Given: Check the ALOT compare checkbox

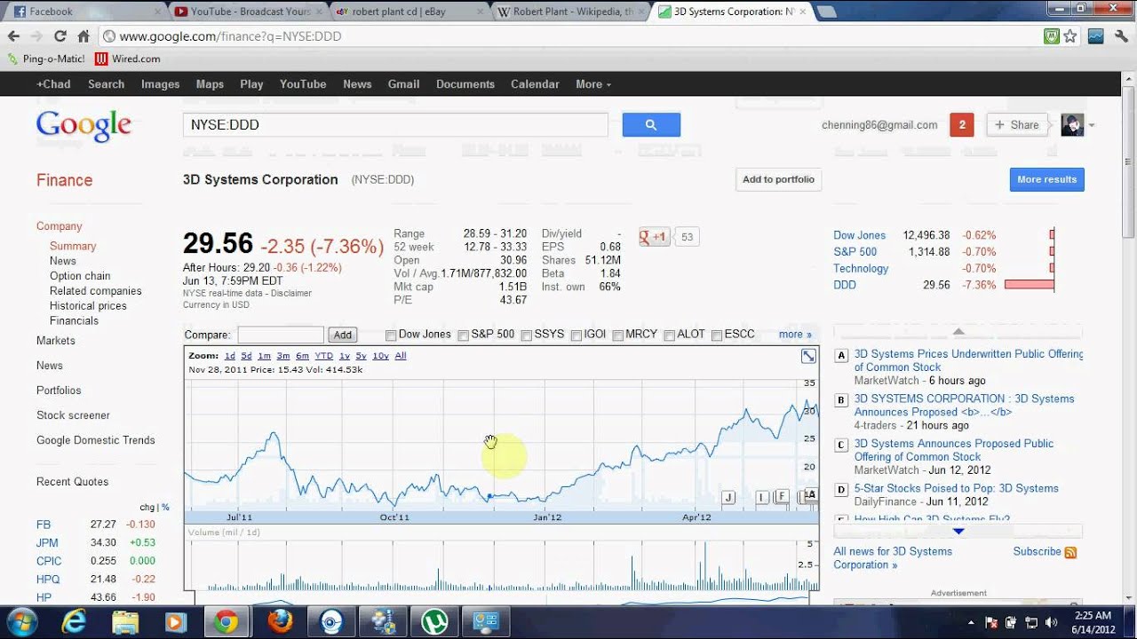Looking at the screenshot, I should pos(669,335).
